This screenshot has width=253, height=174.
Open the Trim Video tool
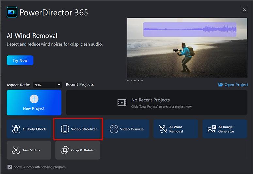pos(29,150)
